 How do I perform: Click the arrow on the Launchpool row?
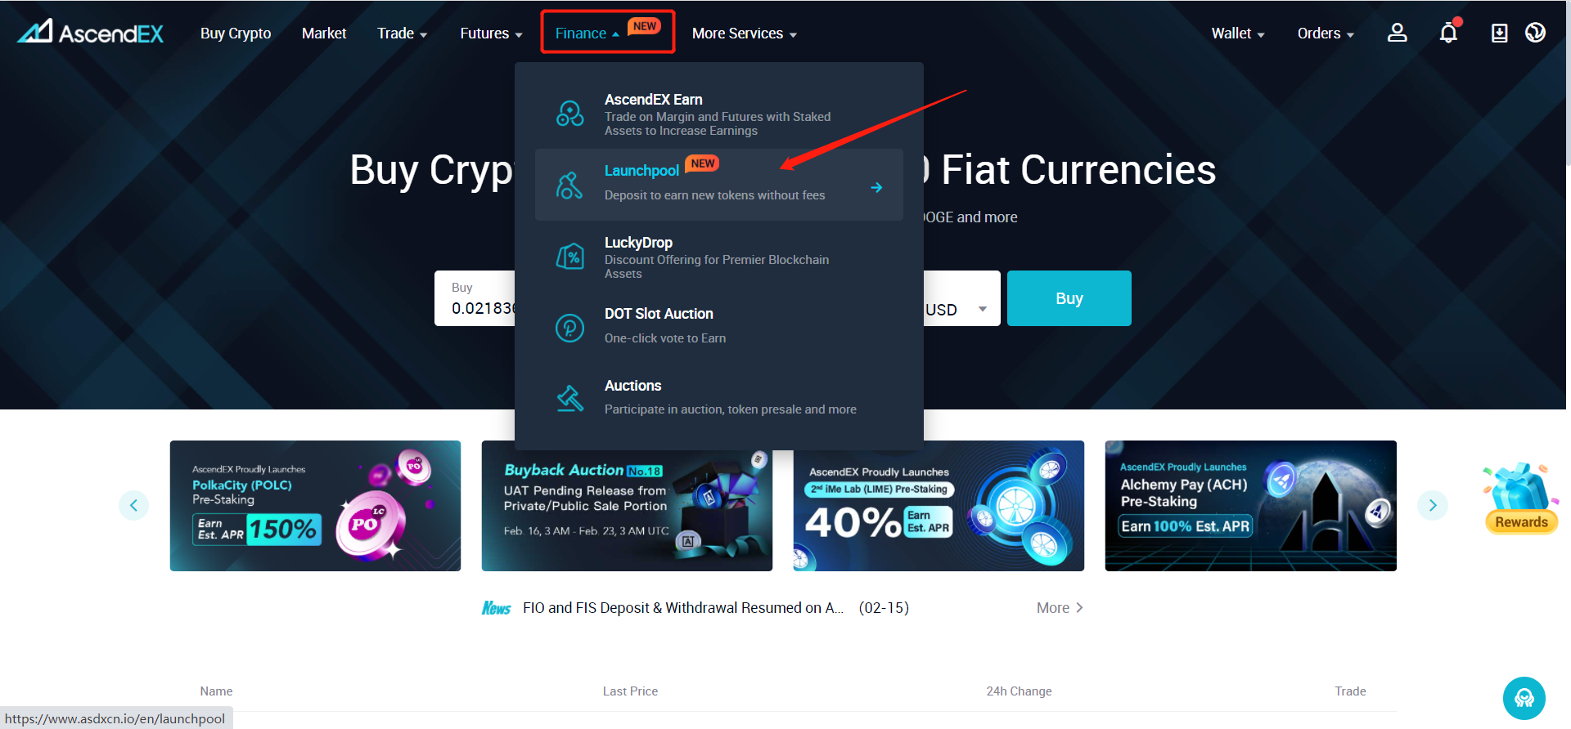pyautogui.click(x=876, y=187)
